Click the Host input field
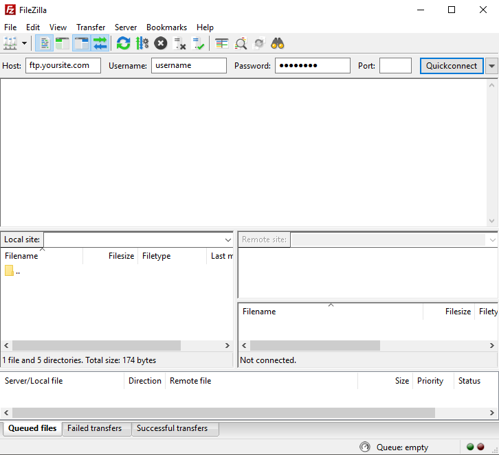This screenshot has height=455, width=499. [x=63, y=65]
